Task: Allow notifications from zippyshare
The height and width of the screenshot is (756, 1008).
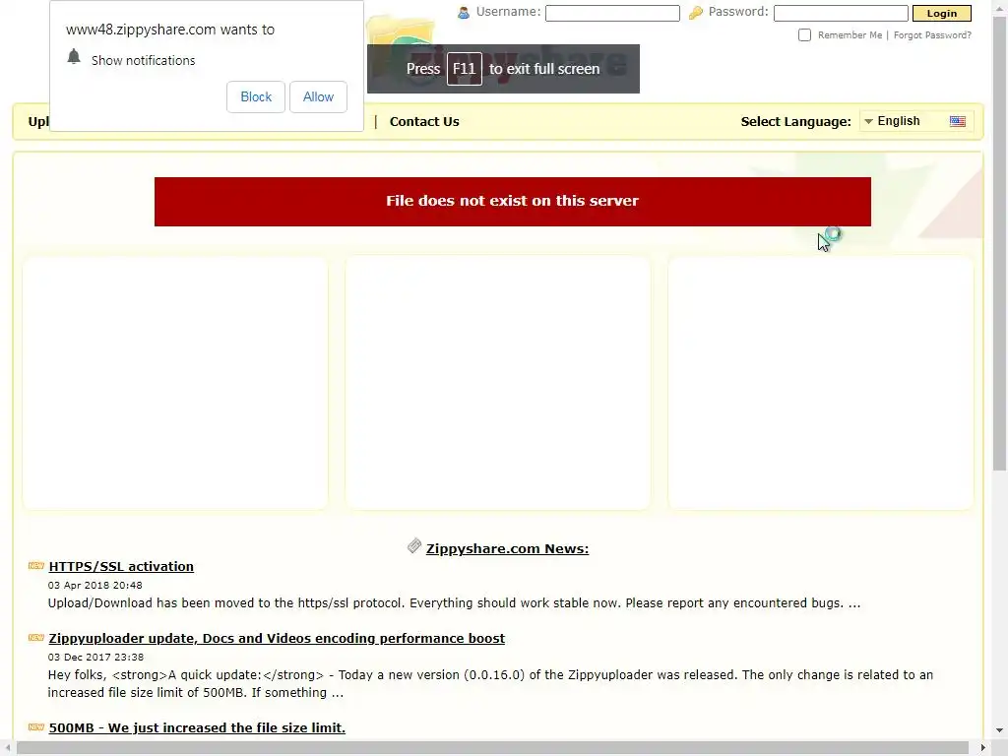Action: click(x=318, y=97)
